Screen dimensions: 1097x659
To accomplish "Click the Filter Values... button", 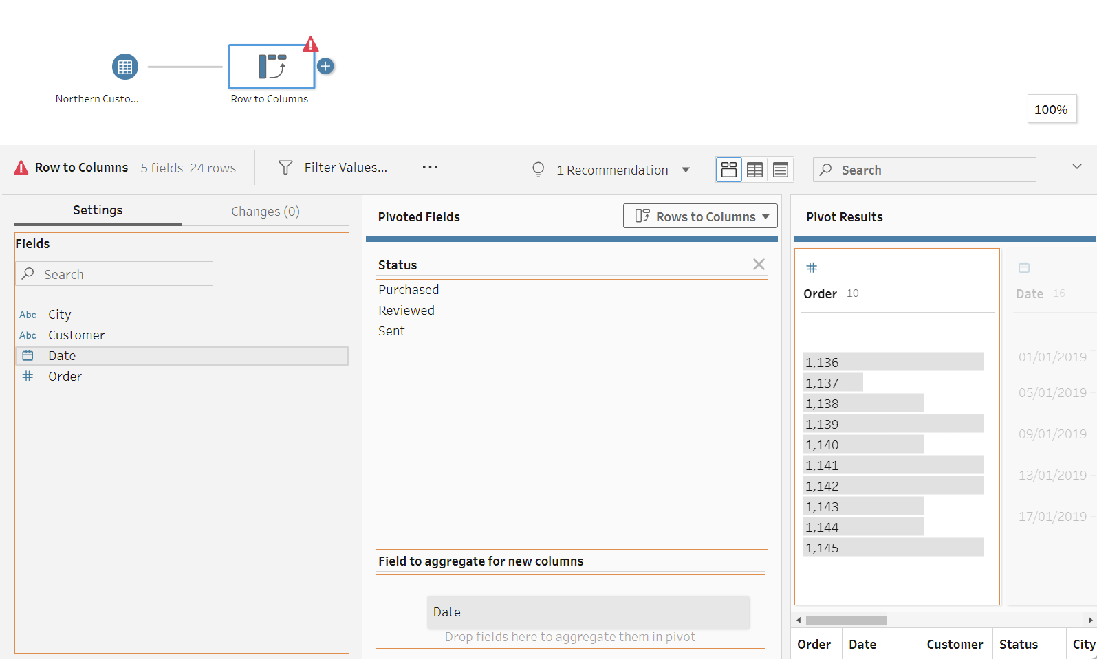I will pyautogui.click(x=345, y=167).
